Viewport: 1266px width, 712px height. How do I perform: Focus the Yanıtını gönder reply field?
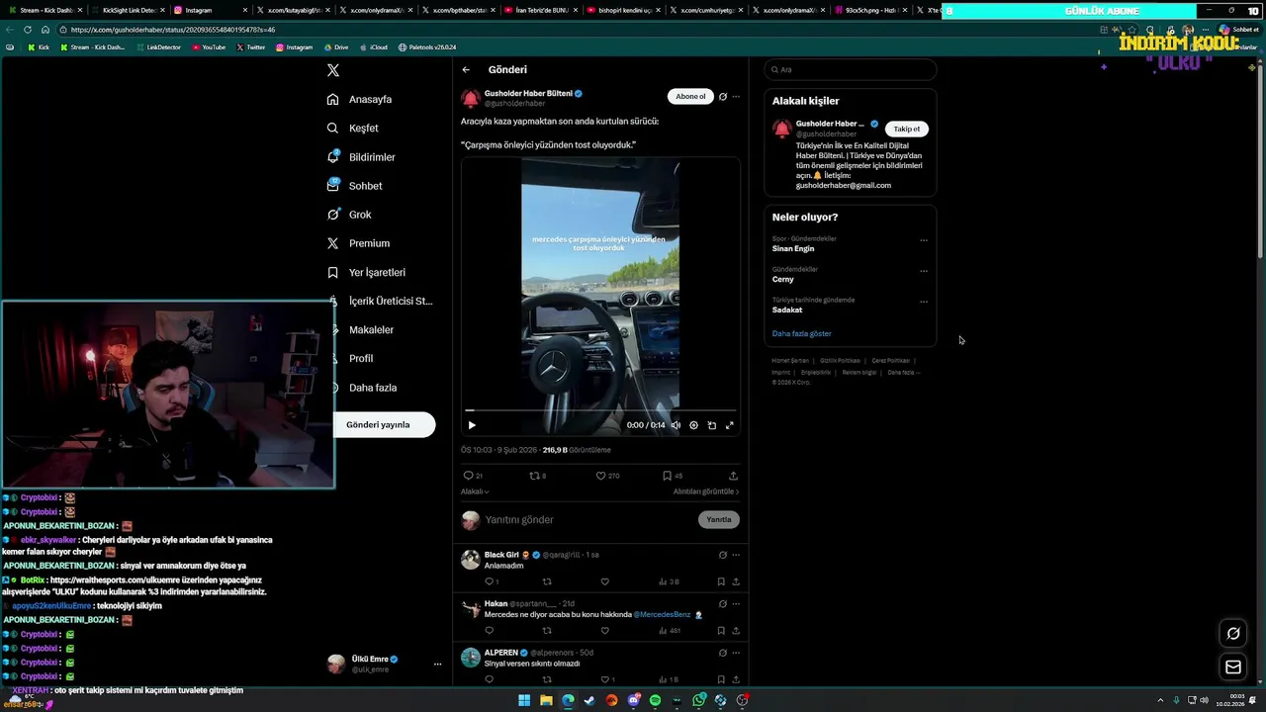588,519
